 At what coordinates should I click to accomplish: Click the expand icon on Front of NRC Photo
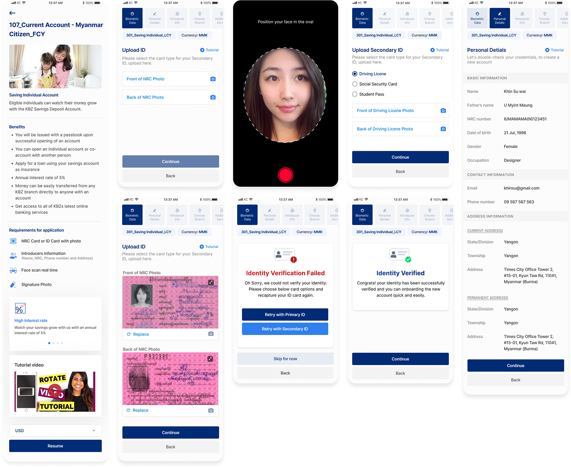pyautogui.click(x=211, y=282)
